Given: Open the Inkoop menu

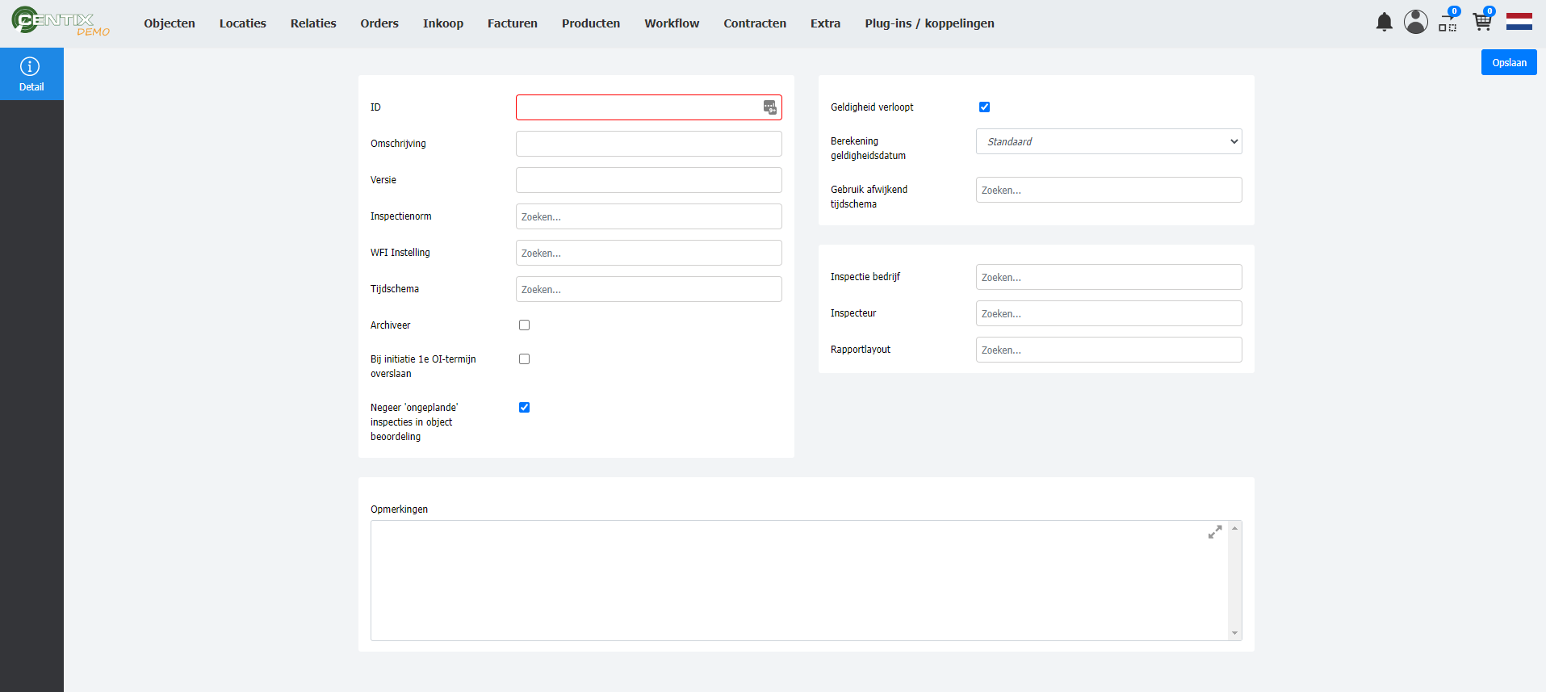Looking at the screenshot, I should 443,23.
